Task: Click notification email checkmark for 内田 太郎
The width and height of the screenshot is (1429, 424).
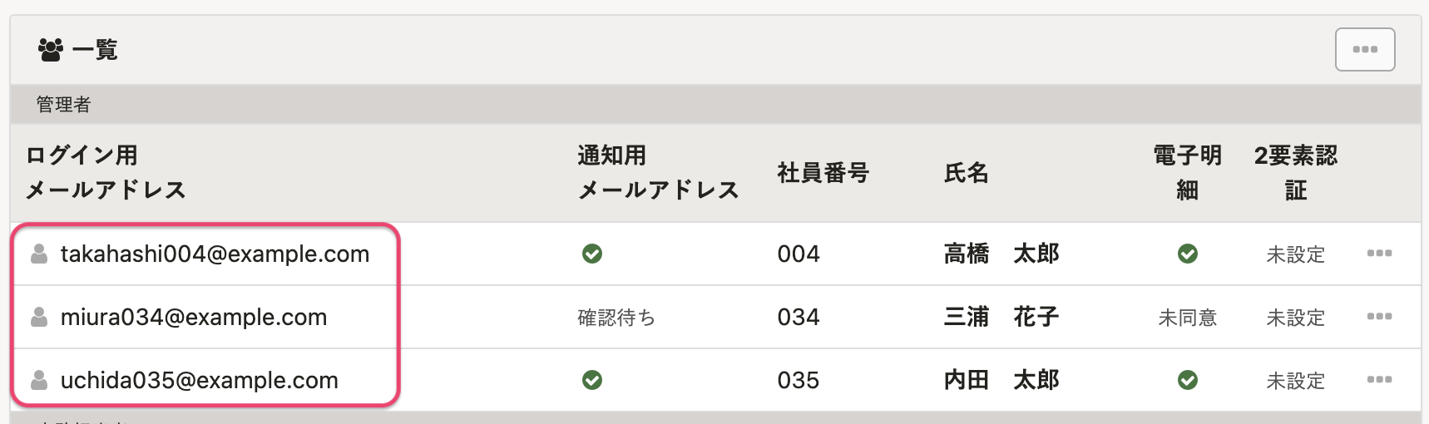Action: 592,380
